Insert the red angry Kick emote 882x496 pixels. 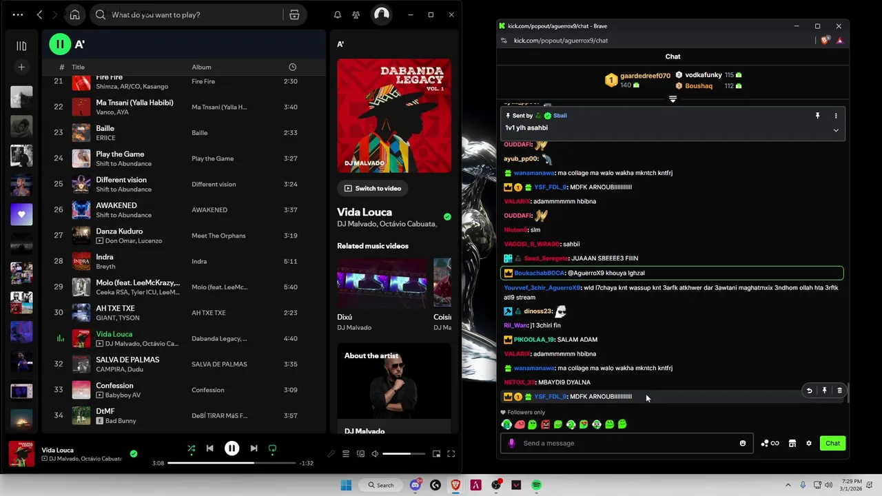point(546,424)
